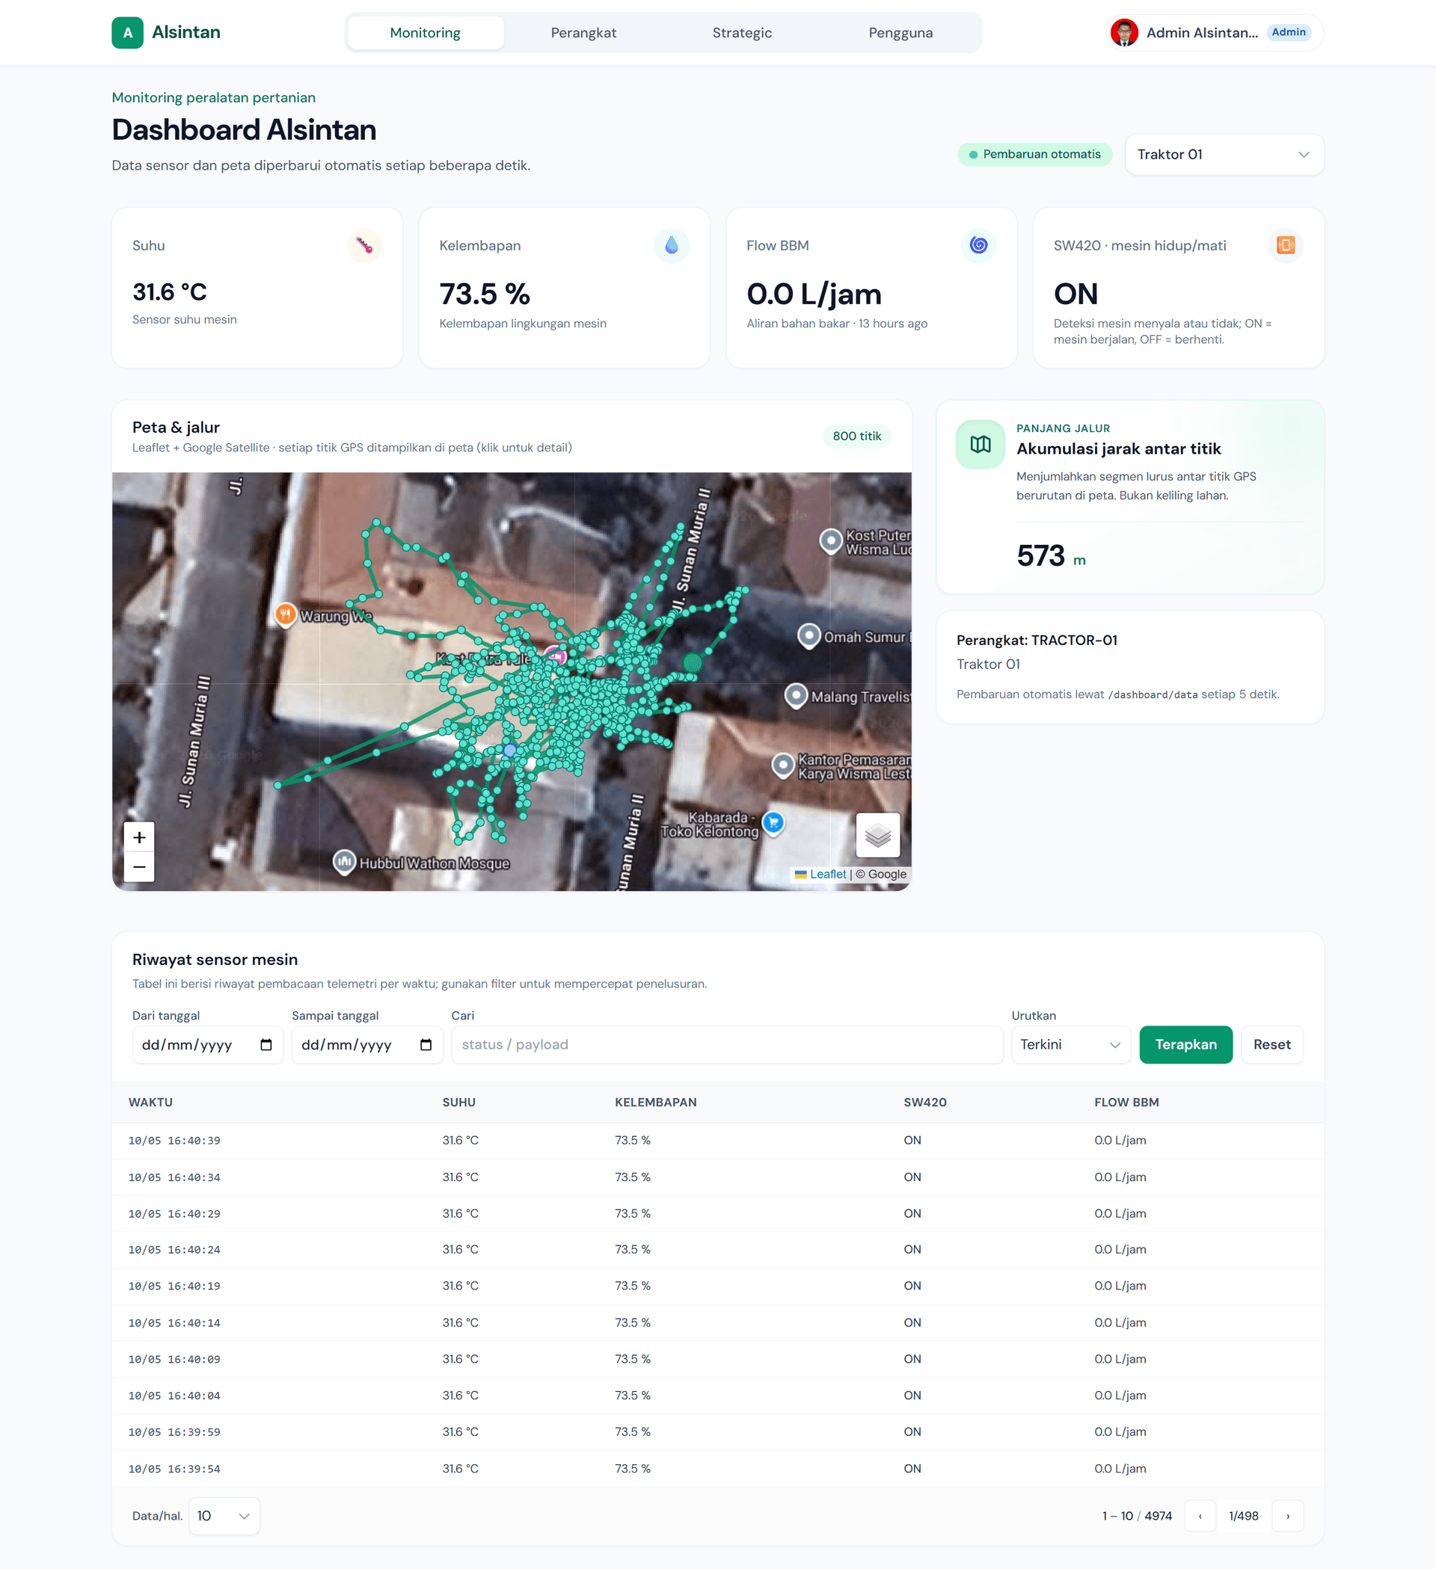Click the Cari status / payload field
The image size is (1436, 1569).
(x=727, y=1045)
